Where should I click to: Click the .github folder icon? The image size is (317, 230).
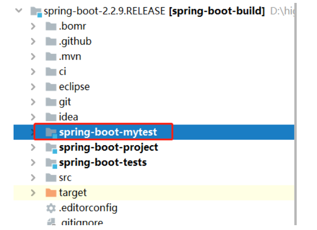point(51,42)
